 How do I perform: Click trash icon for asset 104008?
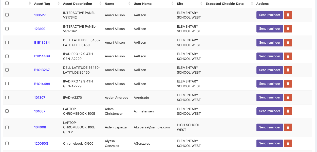point(288,127)
